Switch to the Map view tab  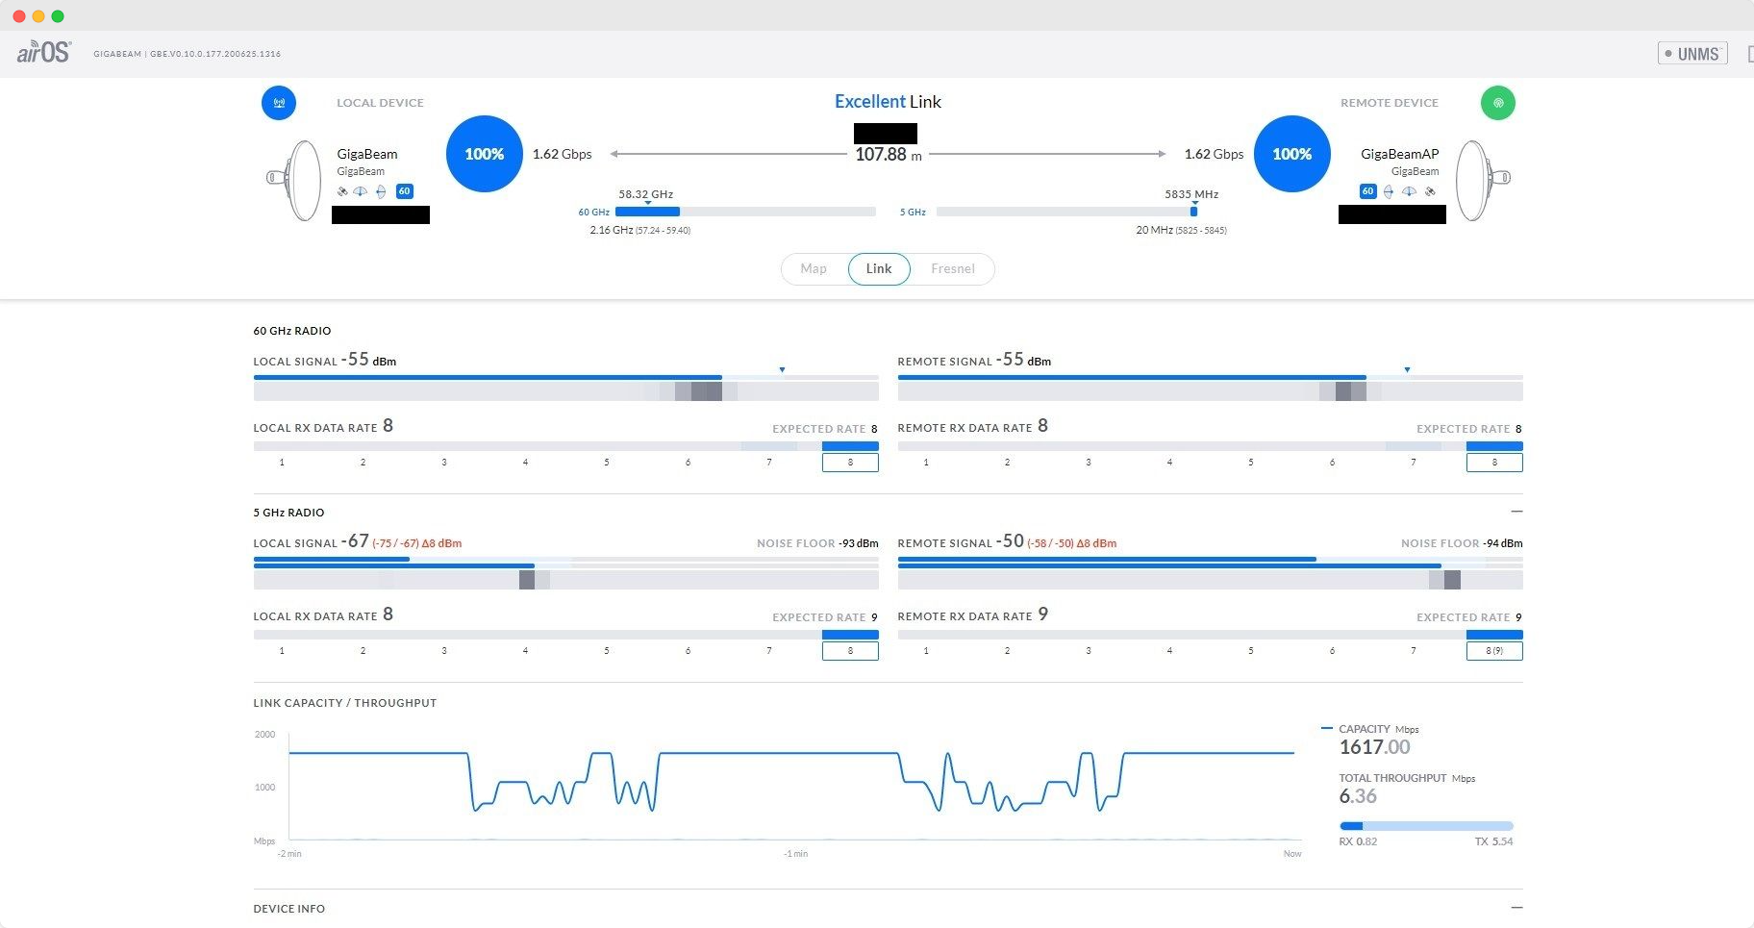click(x=814, y=269)
